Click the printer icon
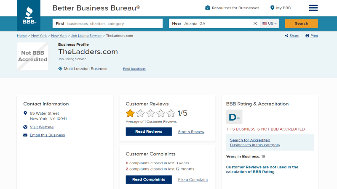This screenshot has width=337, height=189. [x=307, y=36]
